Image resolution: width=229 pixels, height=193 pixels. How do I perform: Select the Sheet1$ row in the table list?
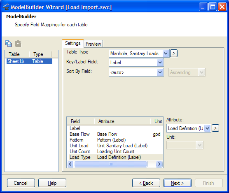pyautogui.click(x=29, y=61)
